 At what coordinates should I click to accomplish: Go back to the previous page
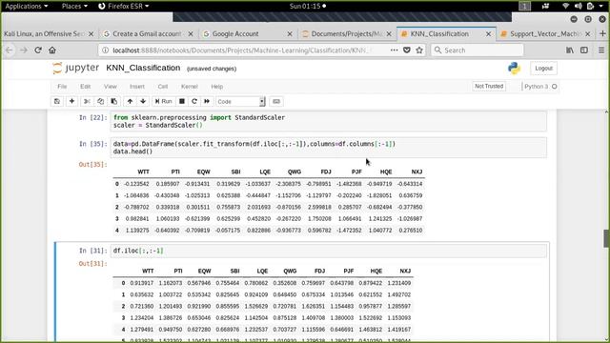tap(9, 50)
